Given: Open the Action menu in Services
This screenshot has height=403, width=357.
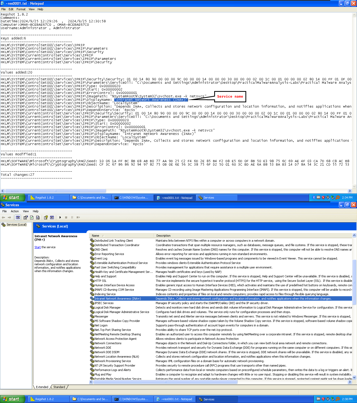Looking at the screenshot, I should (15, 211).
